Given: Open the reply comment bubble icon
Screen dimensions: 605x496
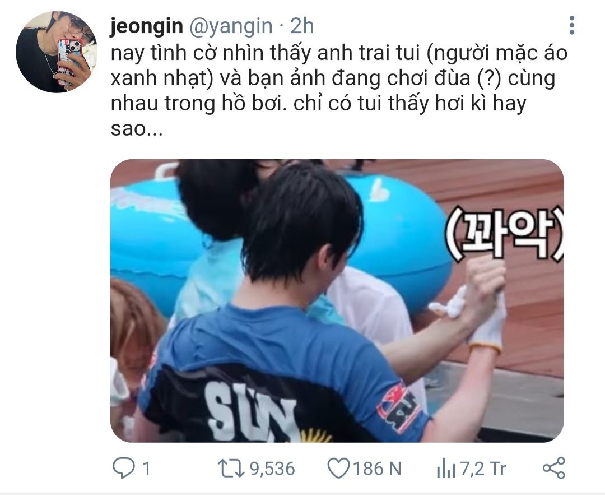Looking at the screenshot, I should [123, 468].
